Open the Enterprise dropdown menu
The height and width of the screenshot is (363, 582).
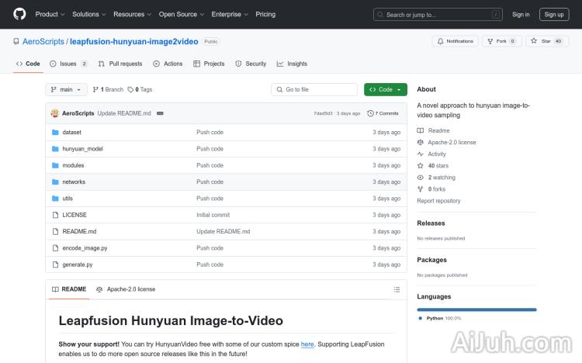pos(230,14)
